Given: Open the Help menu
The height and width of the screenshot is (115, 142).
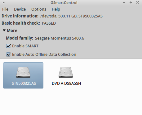Looking at the screenshot, I should pyautogui.click(x=56, y=9).
